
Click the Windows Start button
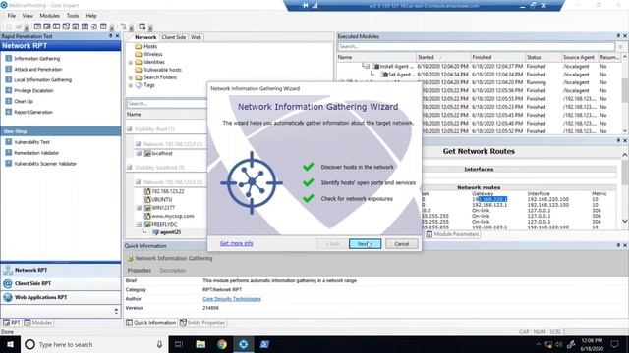point(10,344)
